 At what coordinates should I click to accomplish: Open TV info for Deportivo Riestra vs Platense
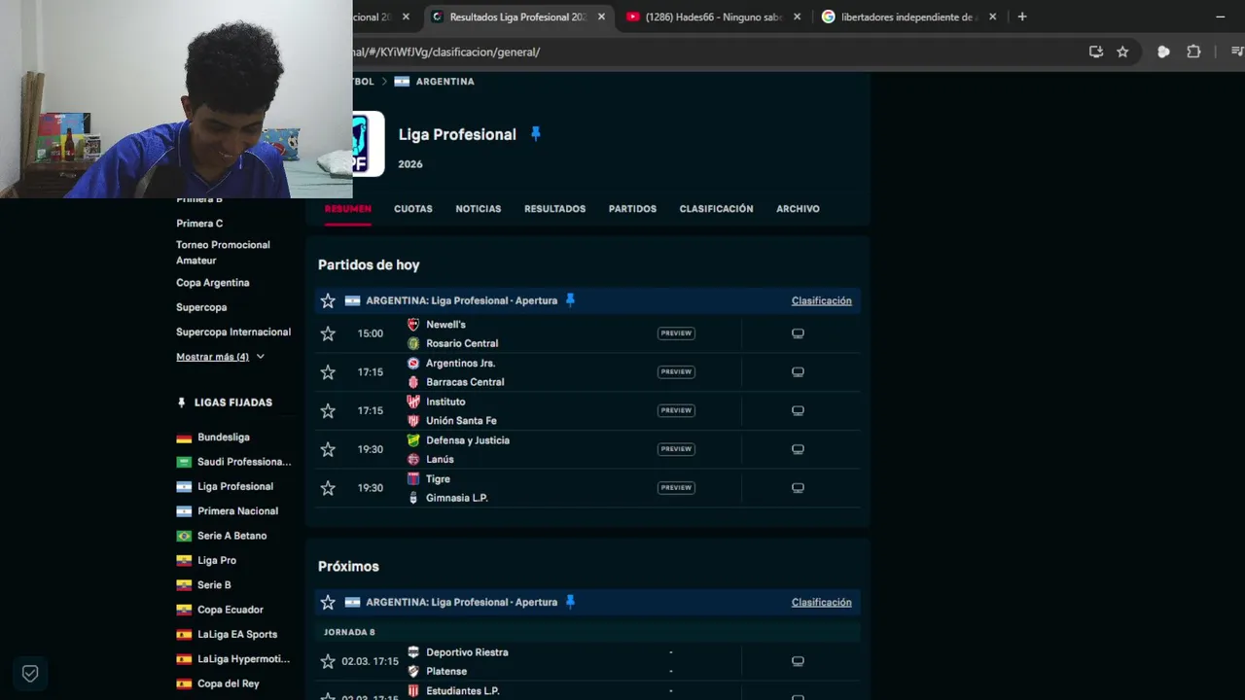point(798,661)
